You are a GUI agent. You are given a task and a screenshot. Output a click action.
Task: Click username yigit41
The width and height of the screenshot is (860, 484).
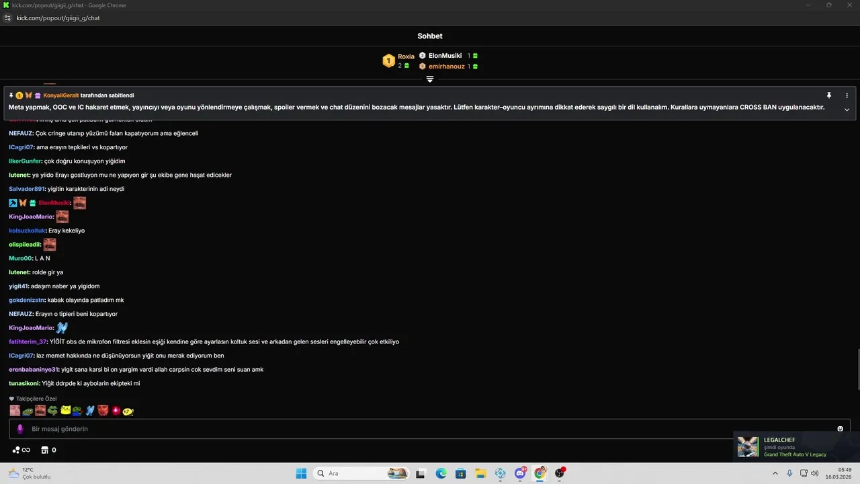(18, 286)
